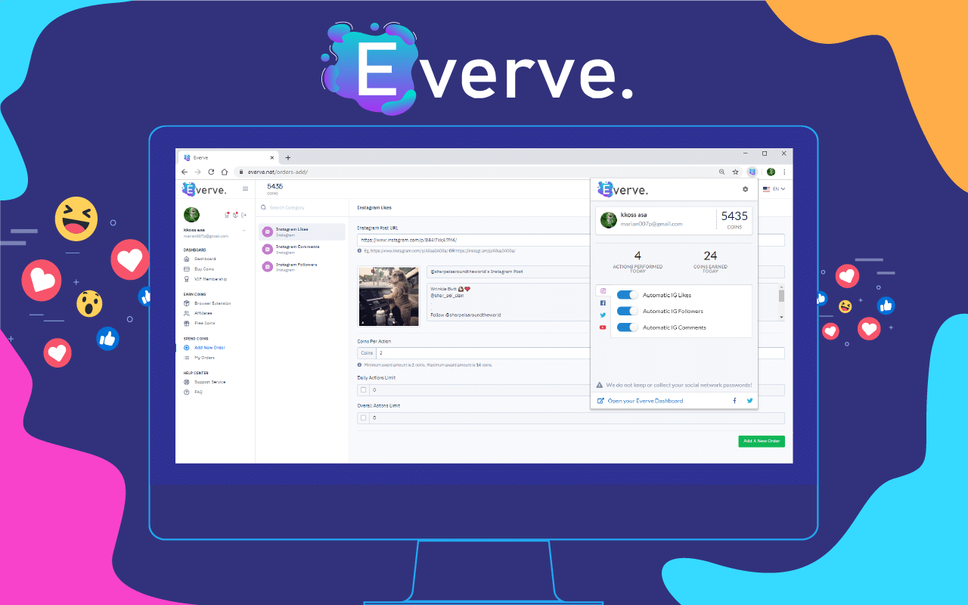Go back with the browser back arrow
The height and width of the screenshot is (605, 968).
click(x=185, y=172)
